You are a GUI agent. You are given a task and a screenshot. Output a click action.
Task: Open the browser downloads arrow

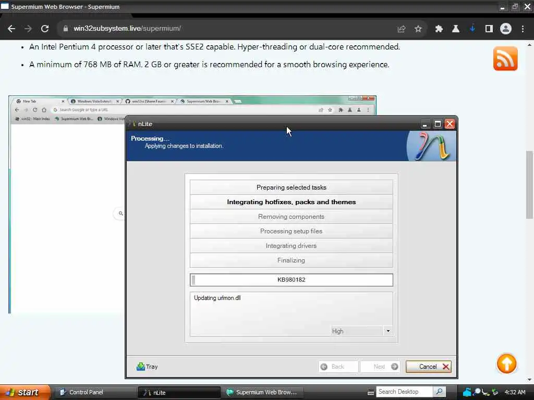point(472,29)
